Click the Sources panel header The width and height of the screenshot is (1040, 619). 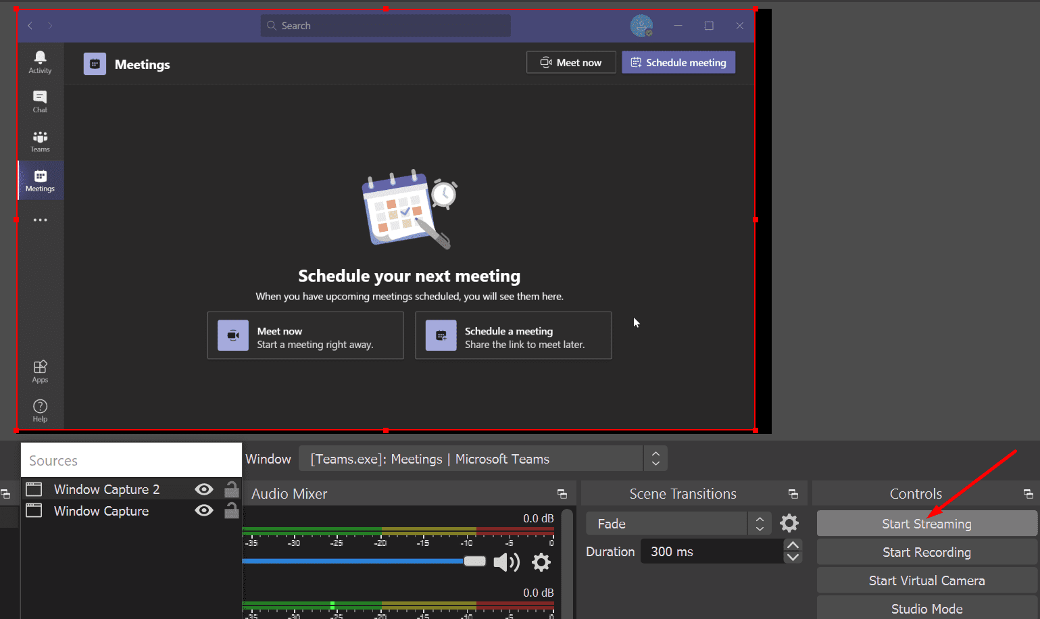point(131,460)
